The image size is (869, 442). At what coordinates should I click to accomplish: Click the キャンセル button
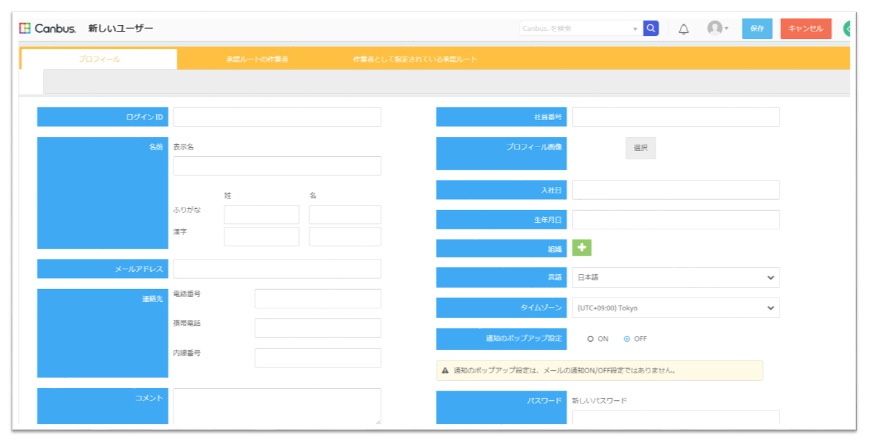[806, 28]
